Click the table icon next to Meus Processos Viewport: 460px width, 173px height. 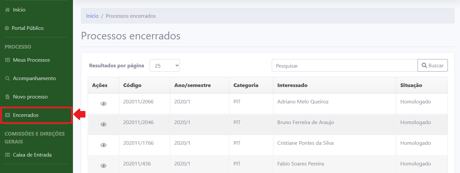(7, 60)
